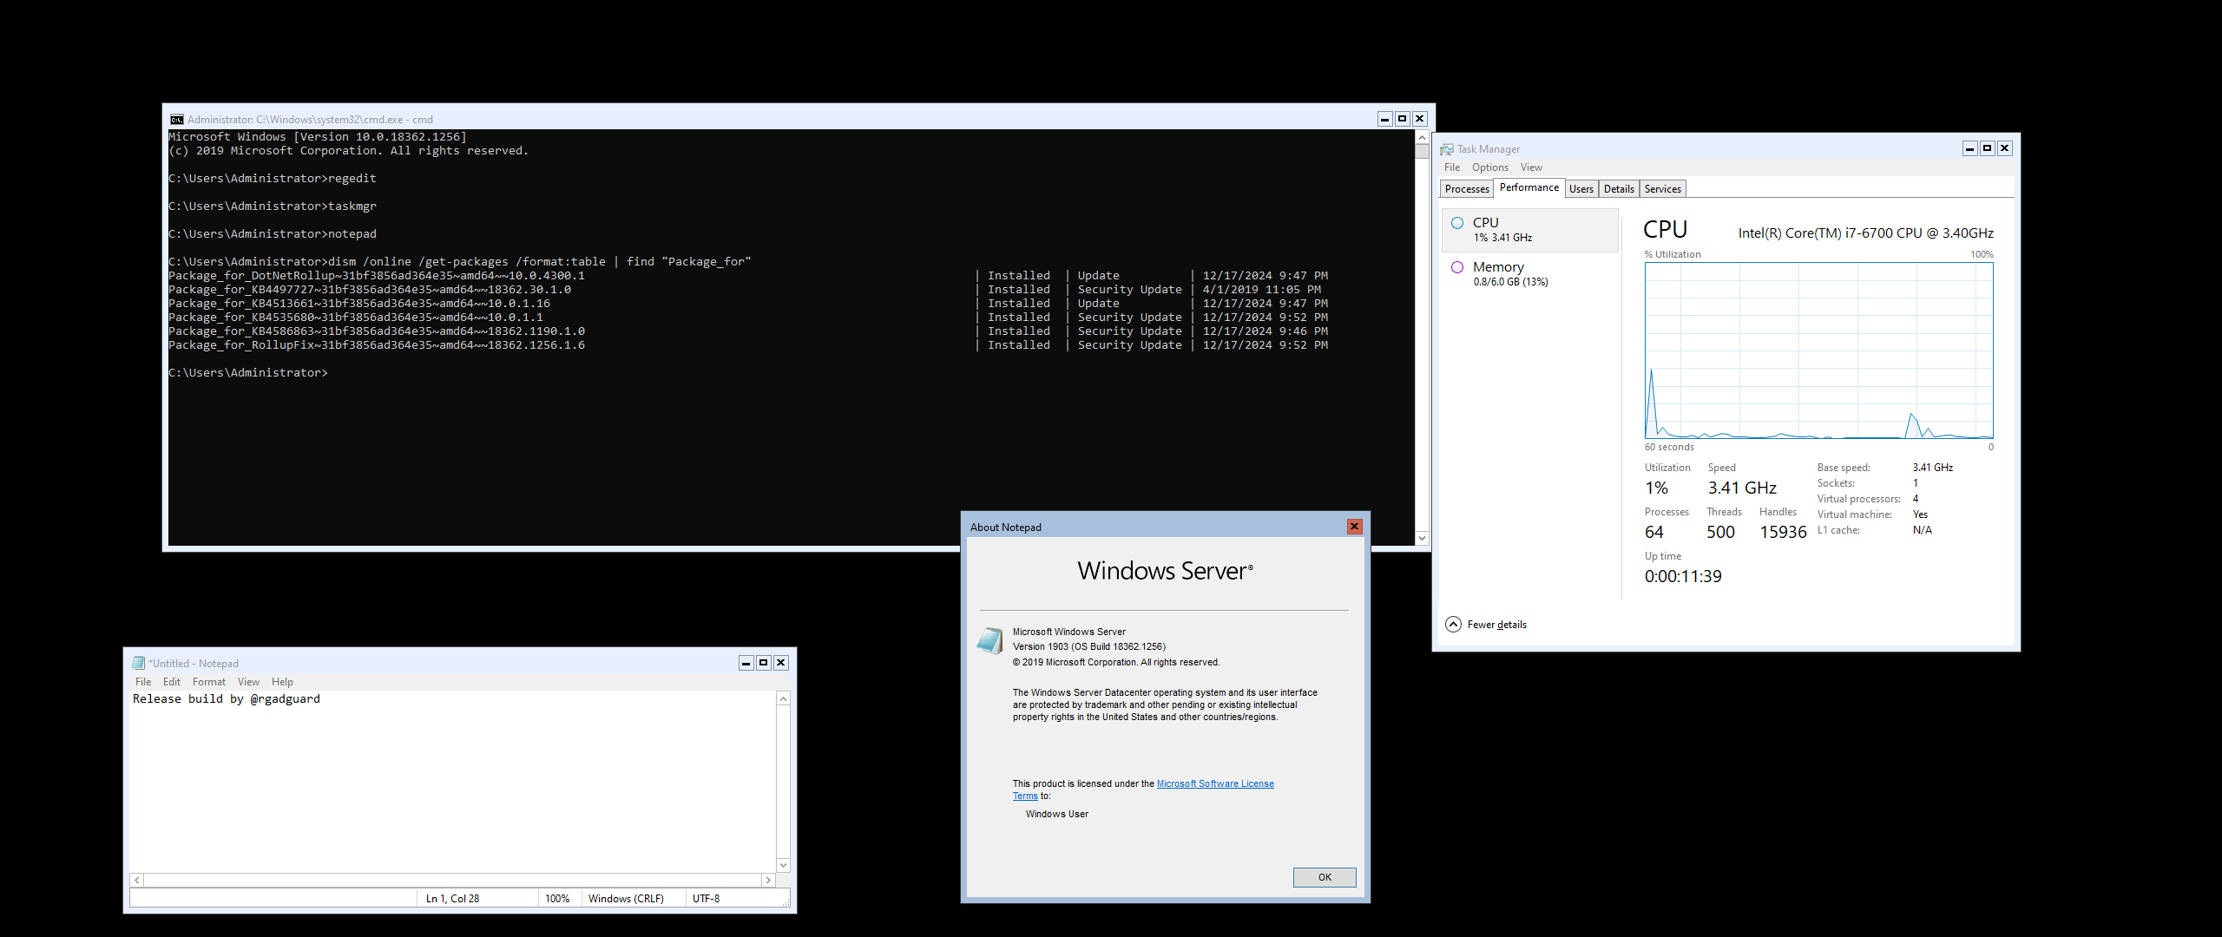
Task: Minimize the Task Manager window
Action: coord(1970,148)
